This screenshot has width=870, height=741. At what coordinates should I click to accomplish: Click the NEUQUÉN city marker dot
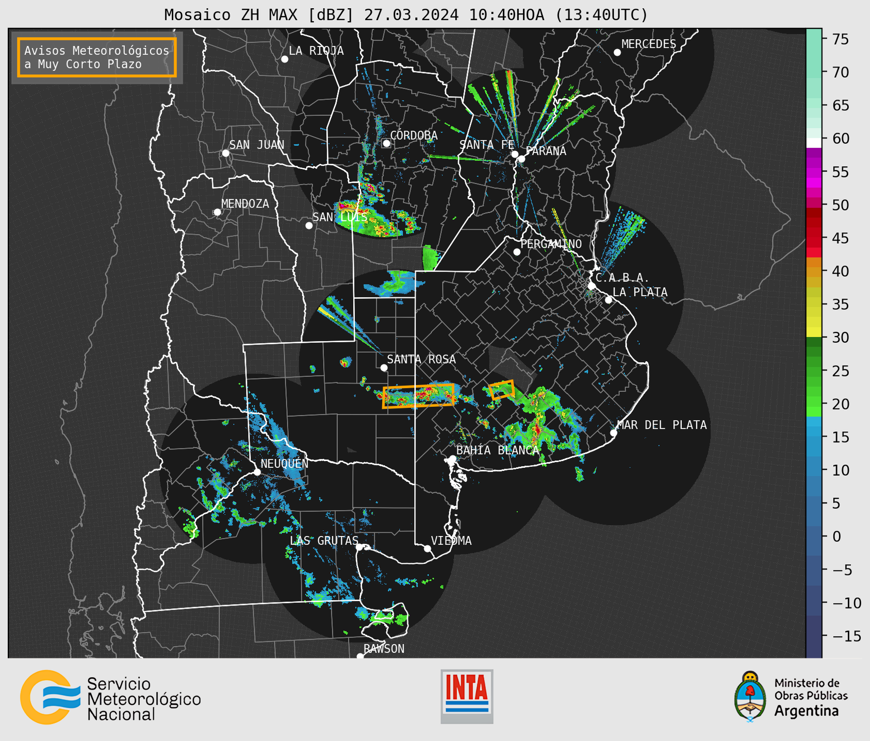(x=257, y=472)
